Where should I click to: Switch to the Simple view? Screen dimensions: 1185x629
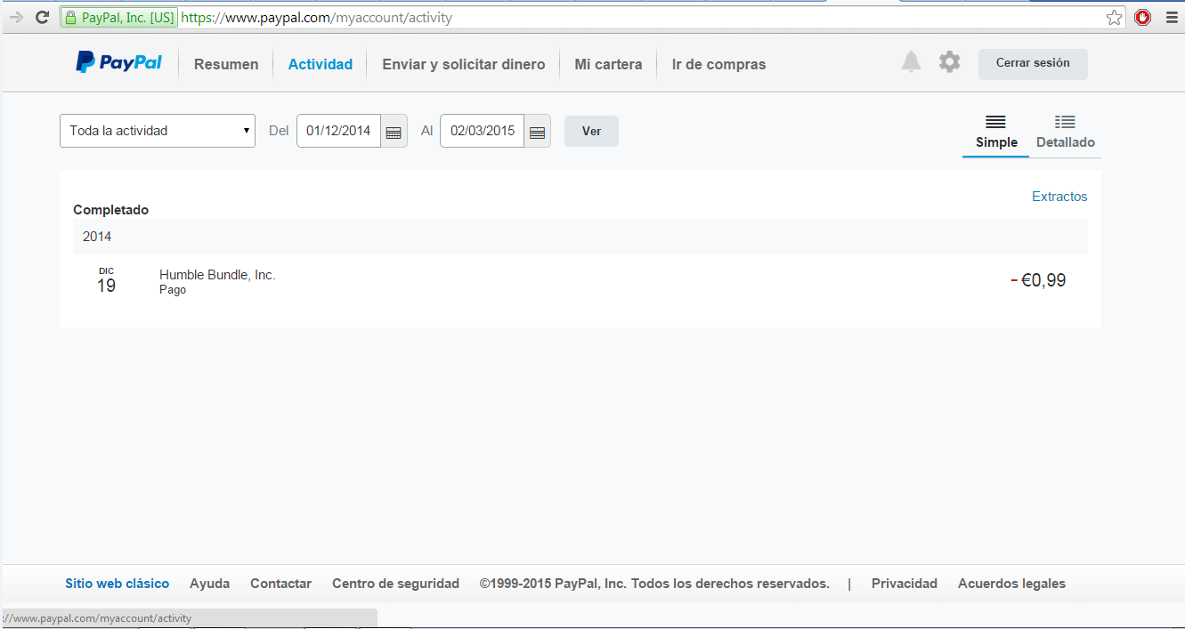coord(995,132)
